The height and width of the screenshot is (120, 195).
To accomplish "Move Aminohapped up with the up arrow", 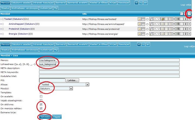I will (x=155, y=24).
